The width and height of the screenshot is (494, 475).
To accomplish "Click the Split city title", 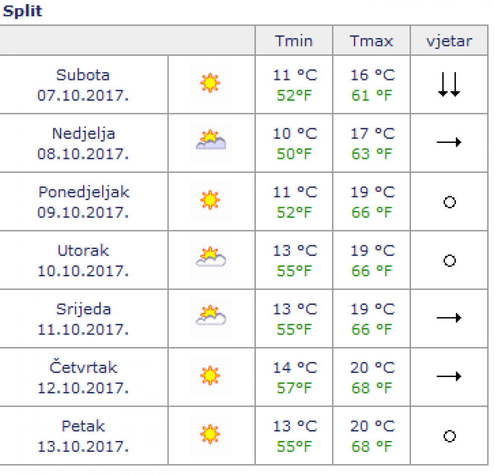I will tap(22, 11).
